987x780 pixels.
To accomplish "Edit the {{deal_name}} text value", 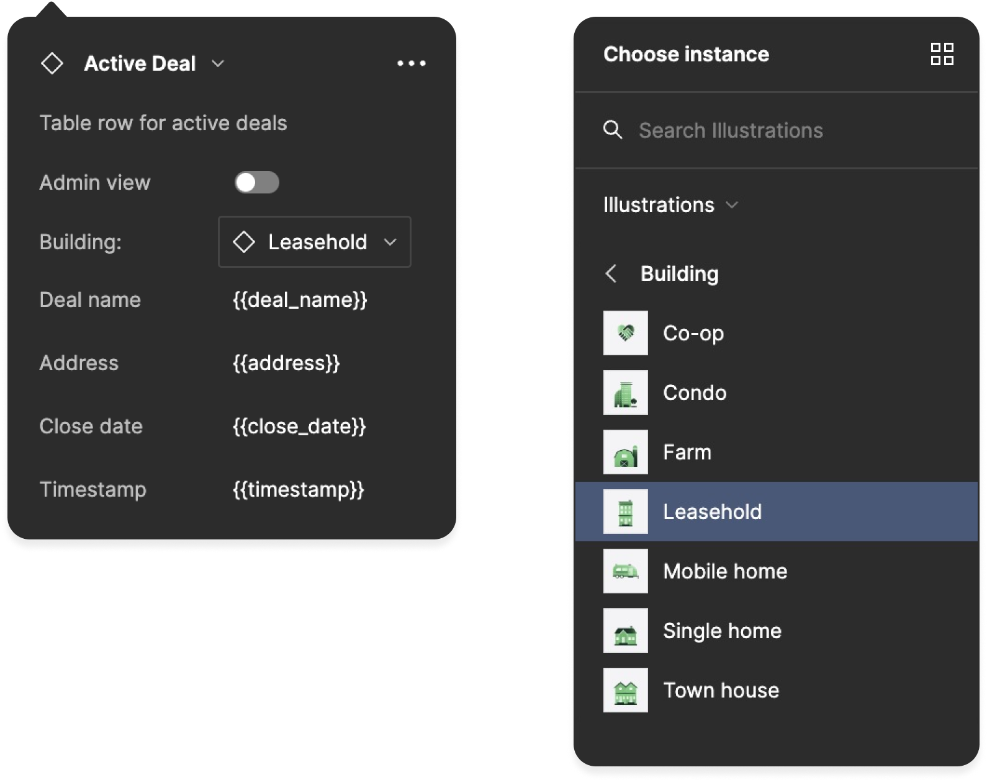I will 300,300.
